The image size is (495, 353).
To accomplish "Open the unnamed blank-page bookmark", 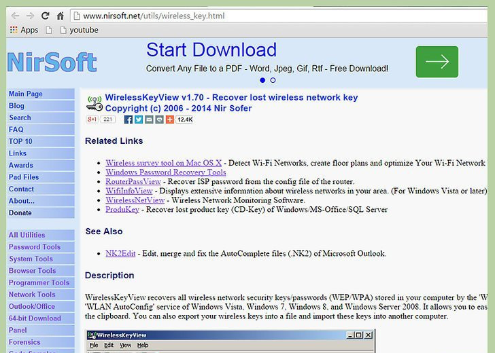I will pyautogui.click(x=49, y=30).
